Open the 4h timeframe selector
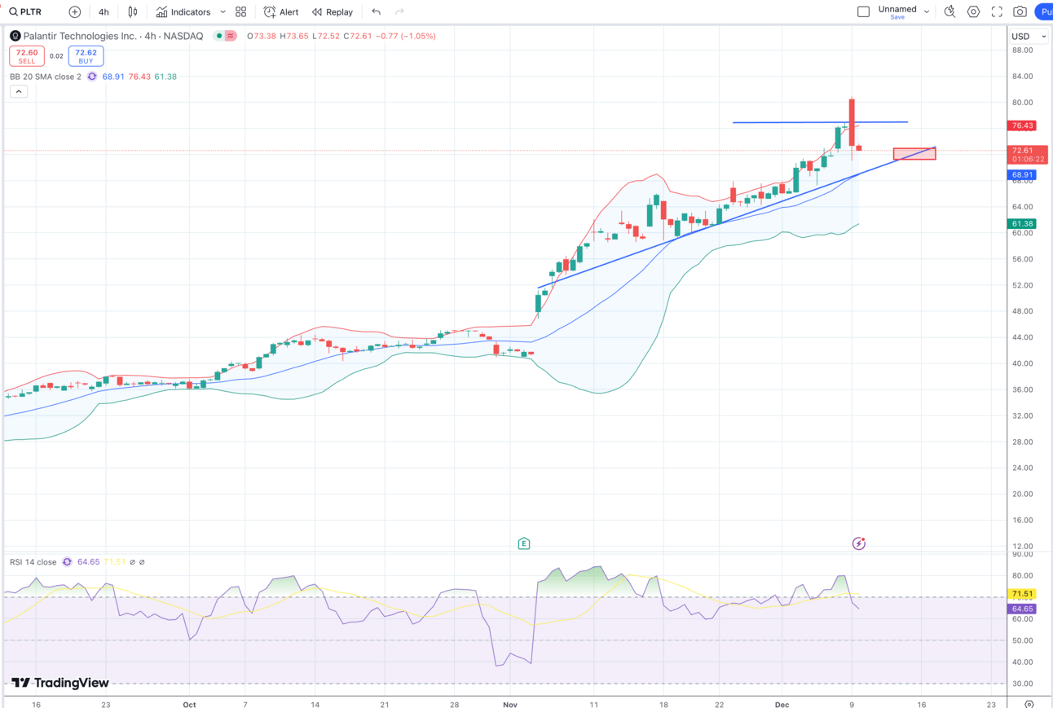The height and width of the screenshot is (708, 1053). 104,12
